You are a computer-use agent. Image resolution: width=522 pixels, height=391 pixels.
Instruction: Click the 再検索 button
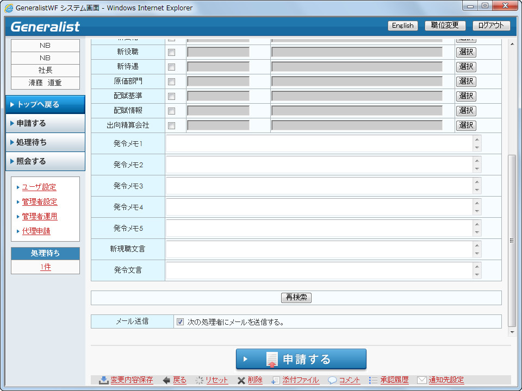tap(296, 298)
